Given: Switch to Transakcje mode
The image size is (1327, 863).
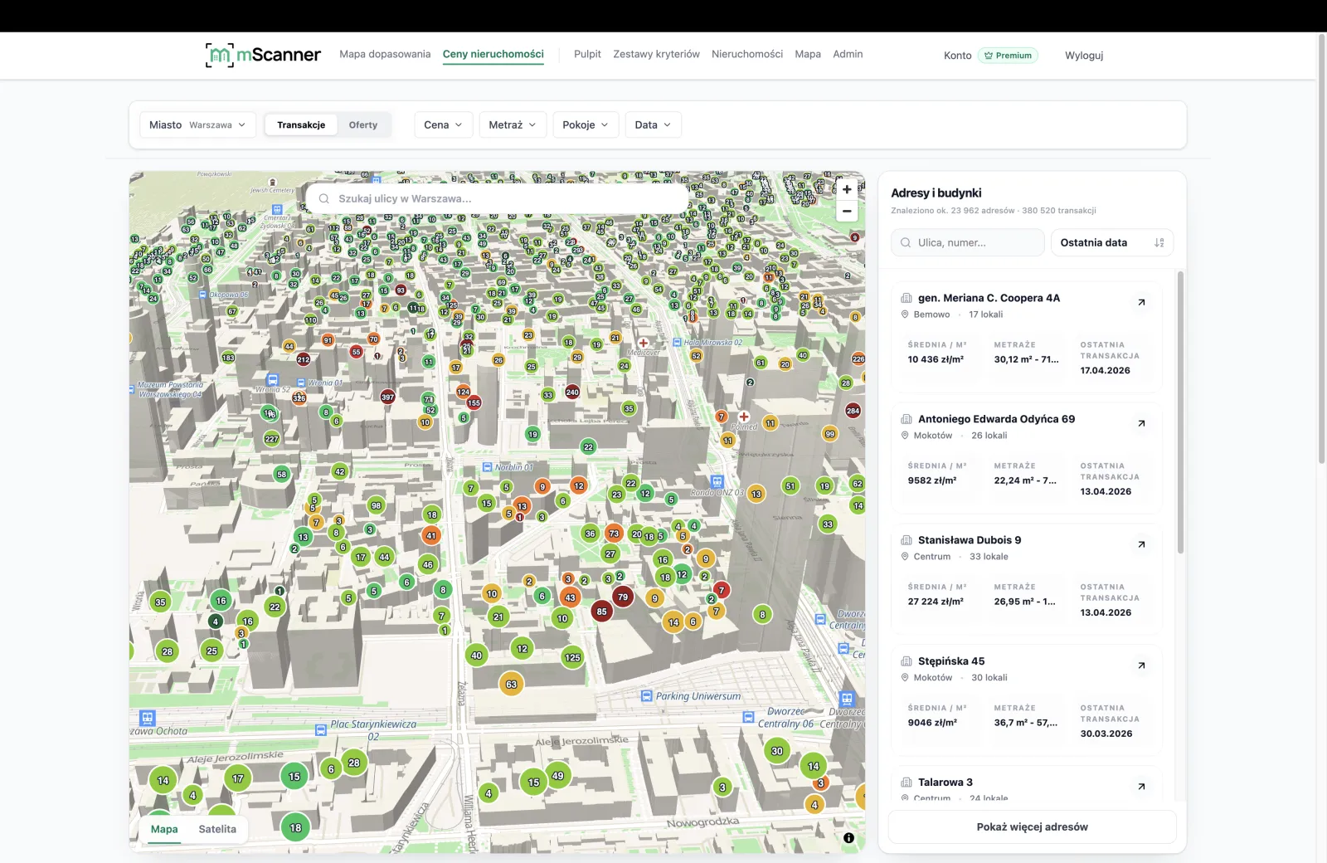Looking at the screenshot, I should click(301, 125).
